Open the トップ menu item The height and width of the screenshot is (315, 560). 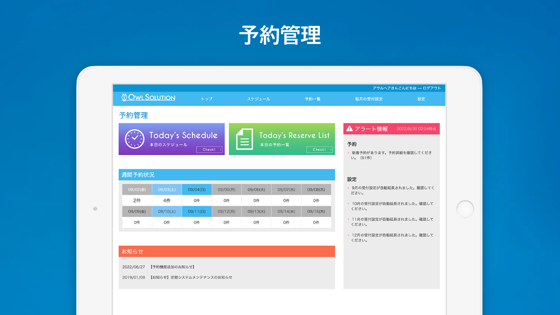206,99
